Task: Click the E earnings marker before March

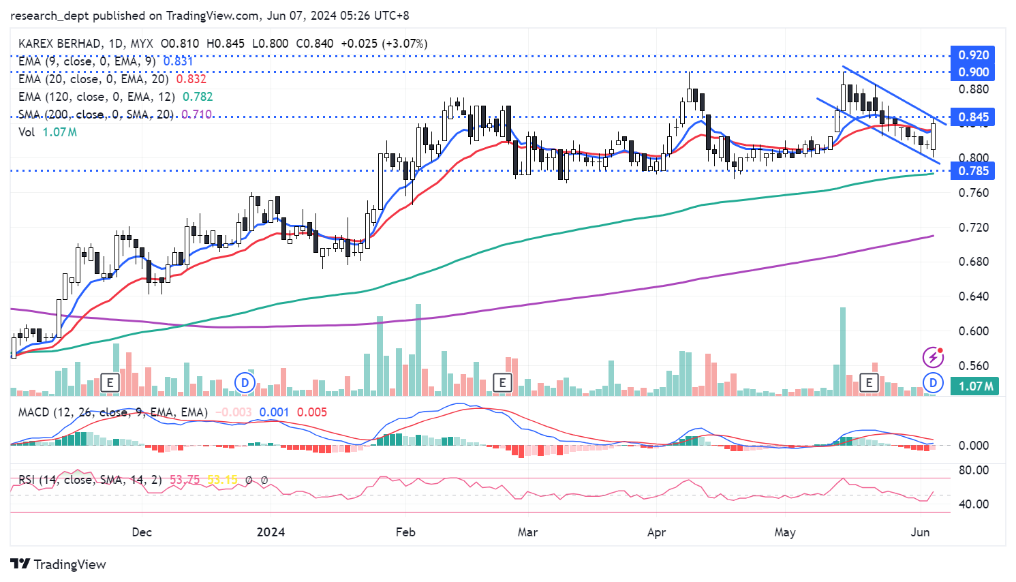Action: click(502, 383)
